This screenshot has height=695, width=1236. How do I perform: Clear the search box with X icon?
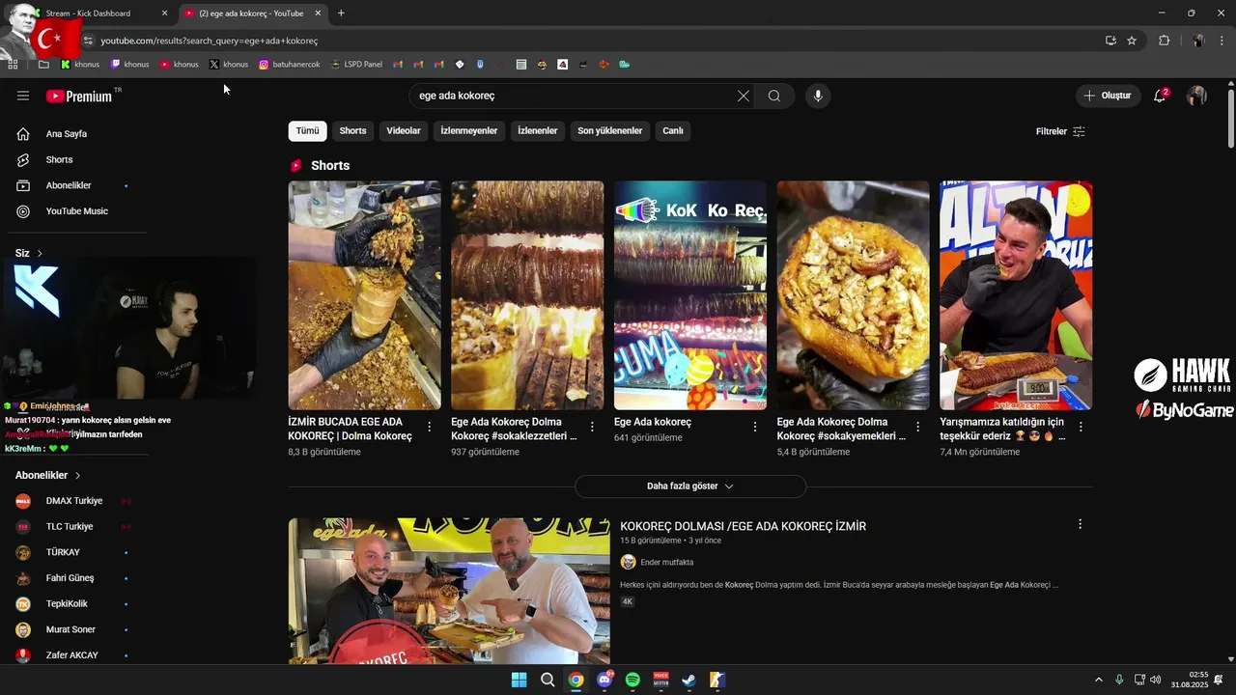click(x=743, y=96)
